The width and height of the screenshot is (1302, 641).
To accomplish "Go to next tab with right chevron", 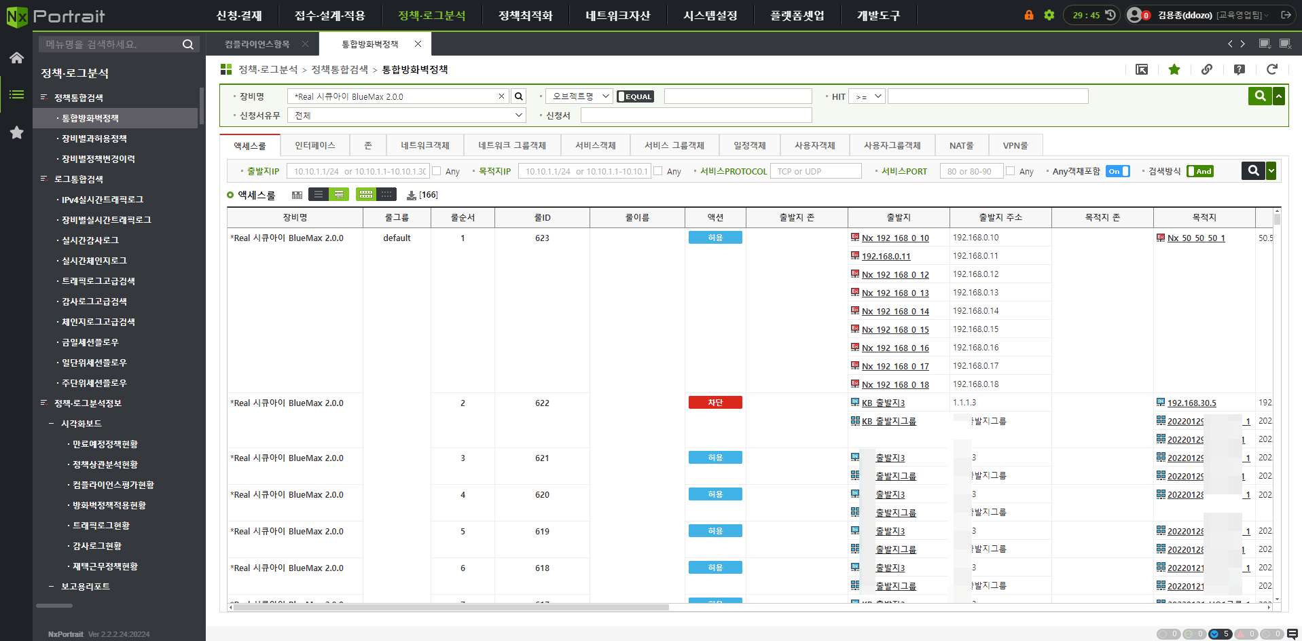I will (1243, 43).
